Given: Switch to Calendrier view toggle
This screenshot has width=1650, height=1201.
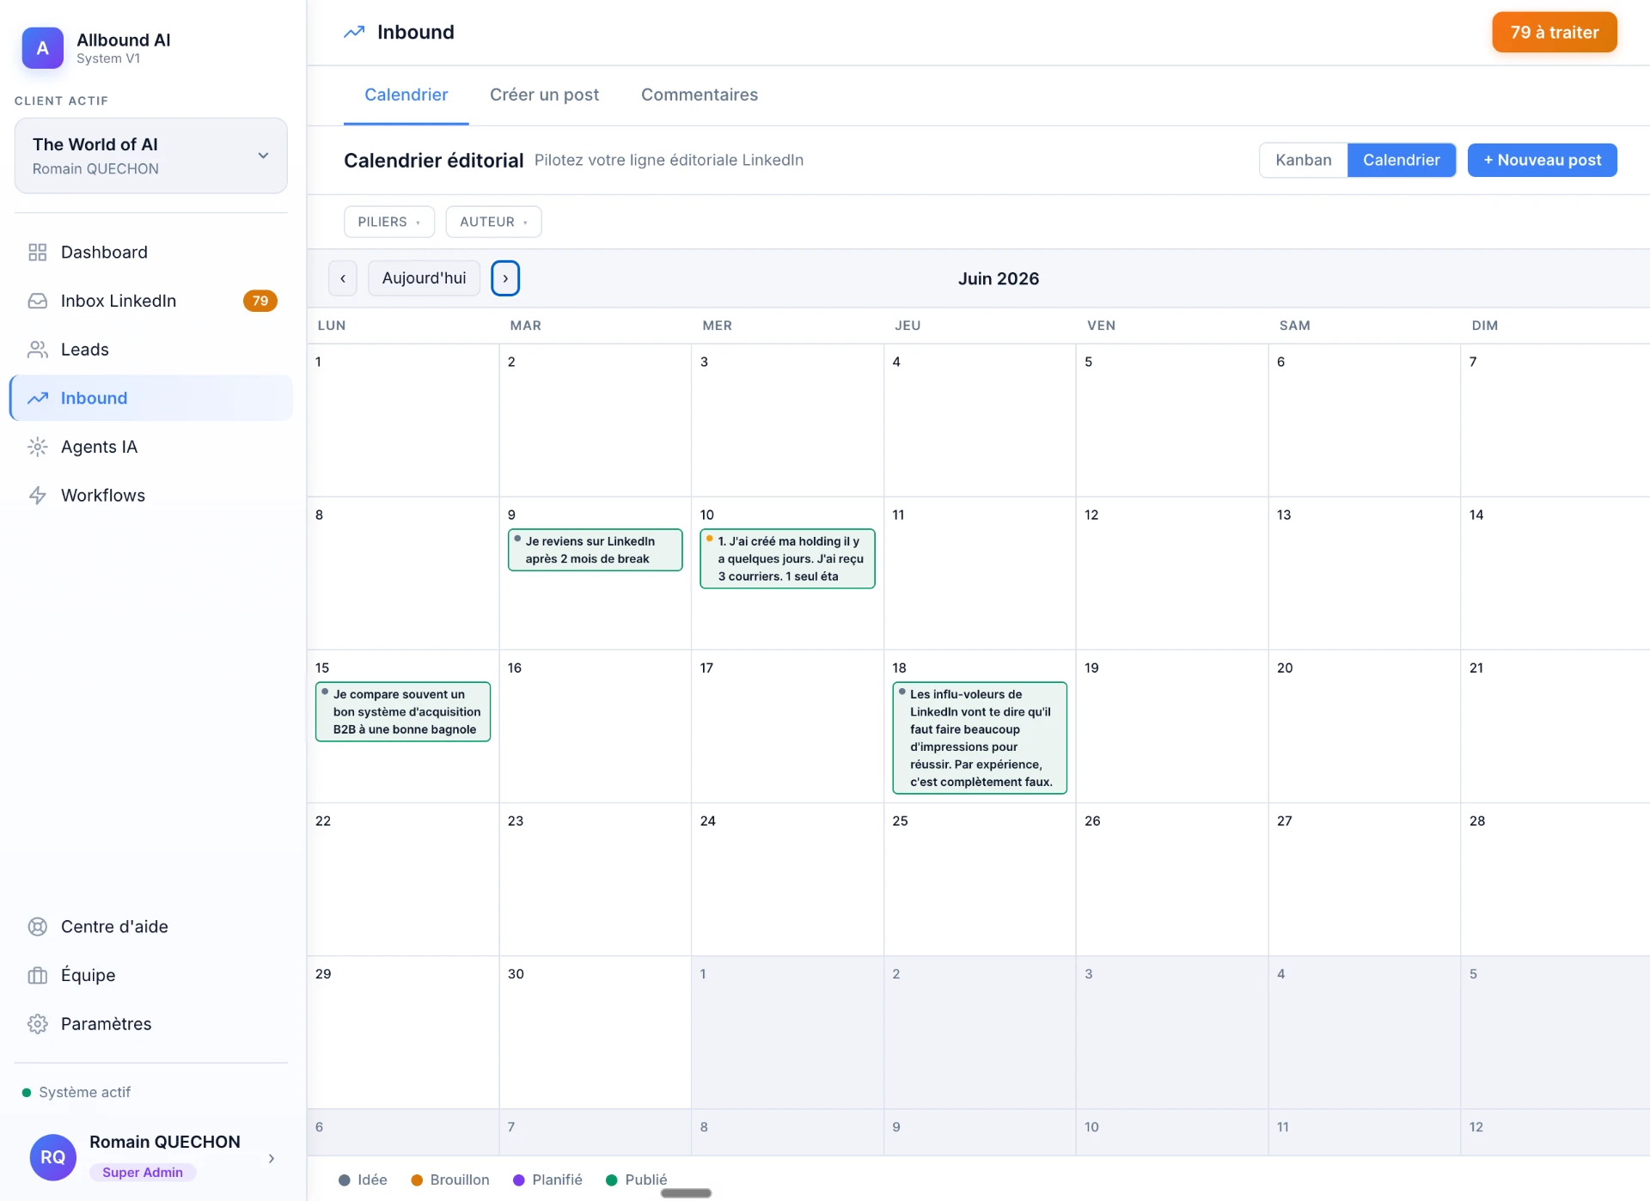Looking at the screenshot, I should [x=1401, y=160].
